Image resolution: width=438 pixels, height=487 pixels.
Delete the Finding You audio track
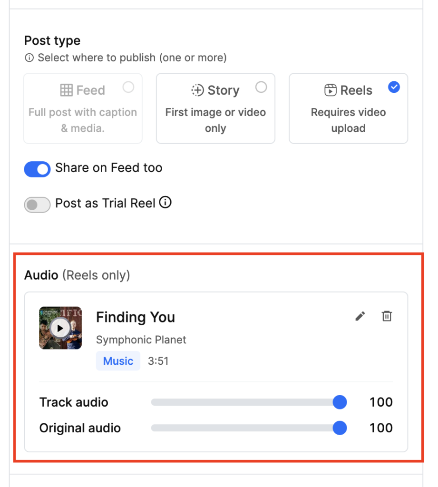[387, 316]
